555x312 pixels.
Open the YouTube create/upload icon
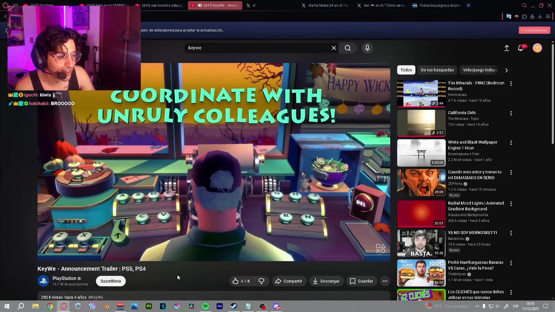coord(506,48)
